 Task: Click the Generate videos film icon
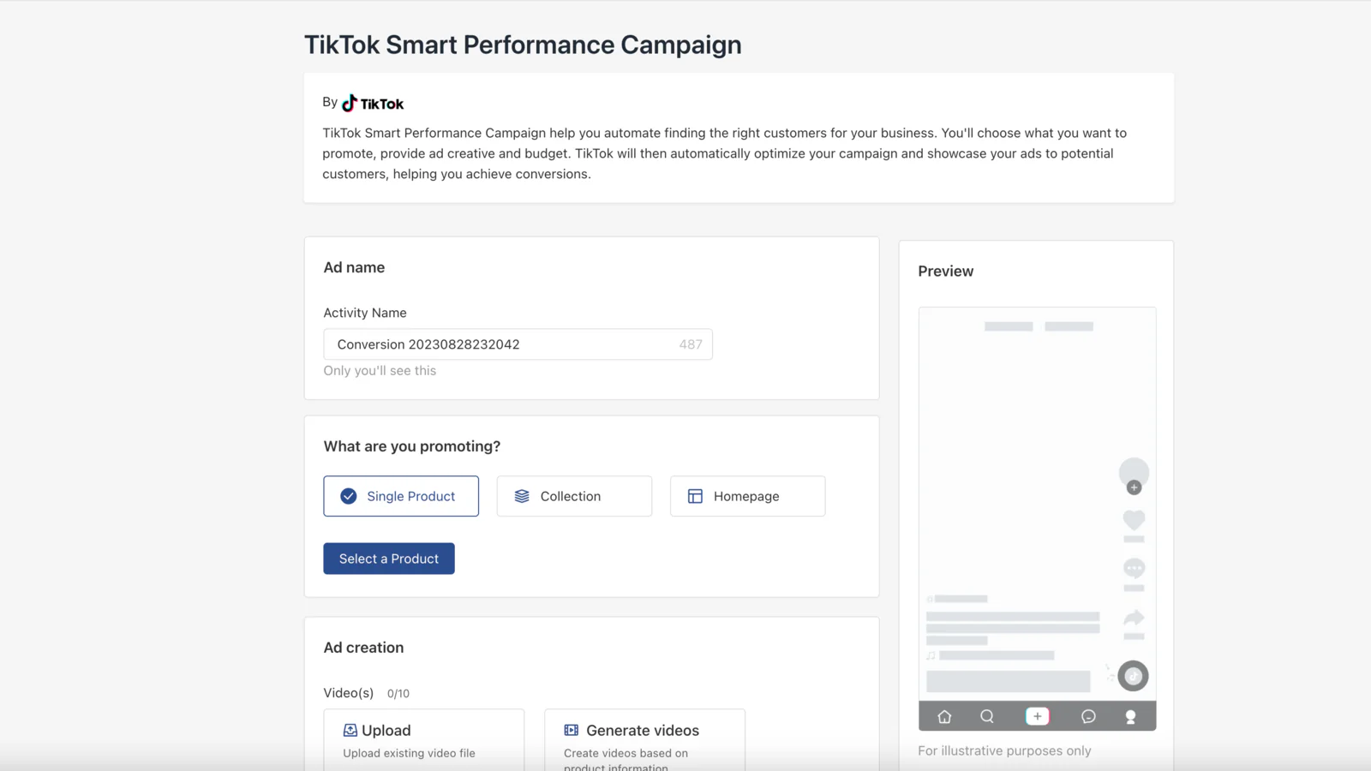tap(571, 730)
